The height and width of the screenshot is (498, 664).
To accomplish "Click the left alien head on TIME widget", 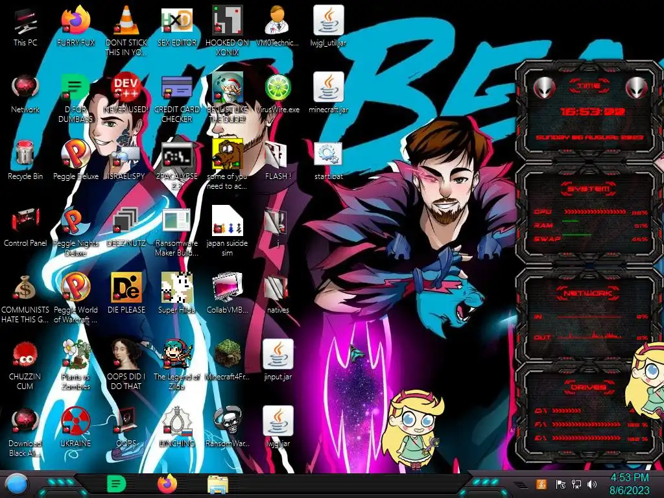I will (x=544, y=88).
